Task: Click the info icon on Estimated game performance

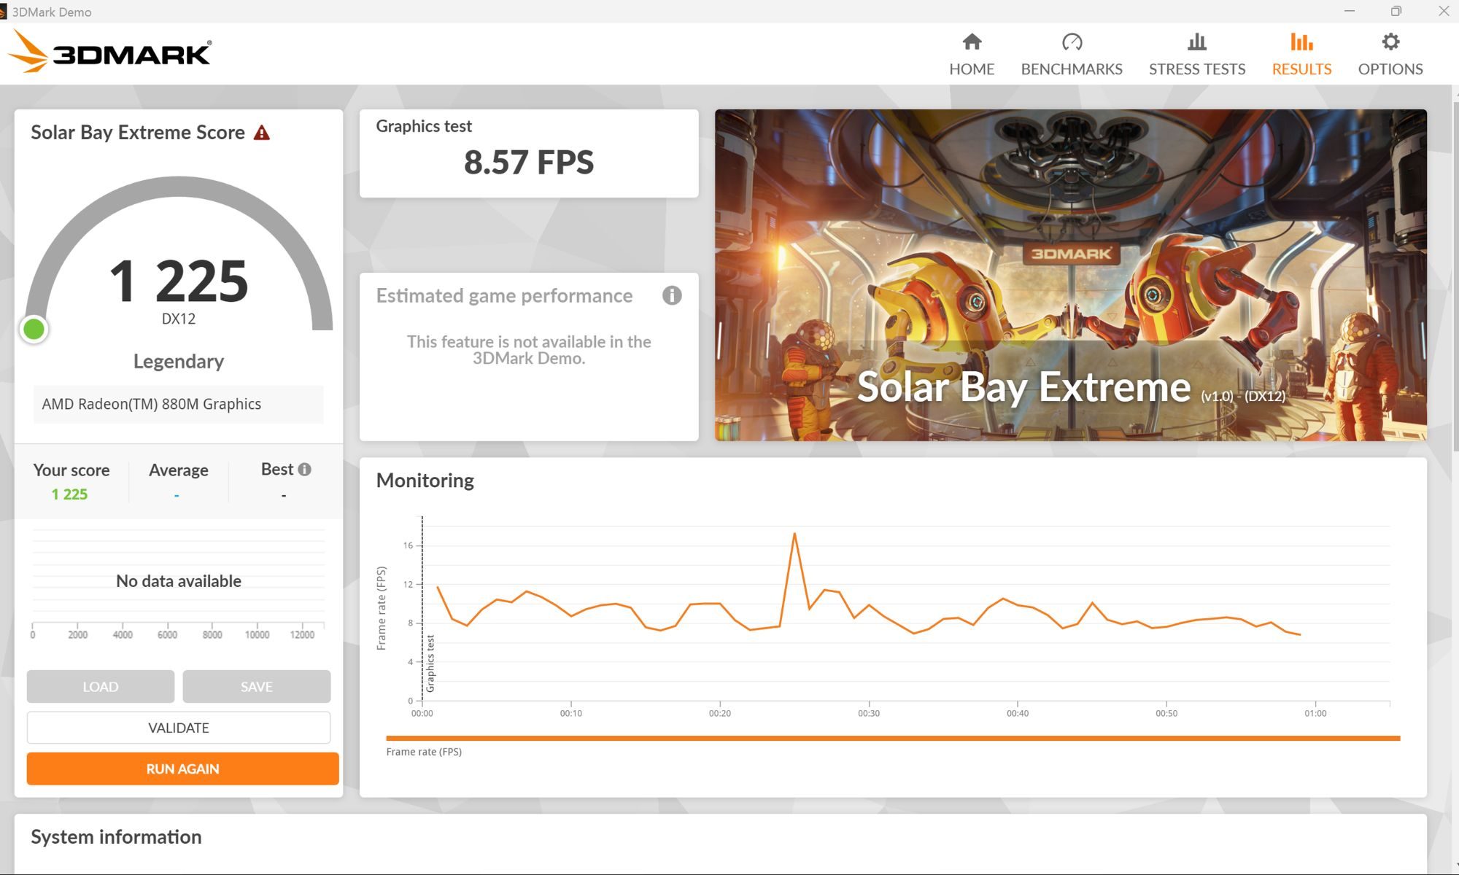Action: tap(672, 295)
